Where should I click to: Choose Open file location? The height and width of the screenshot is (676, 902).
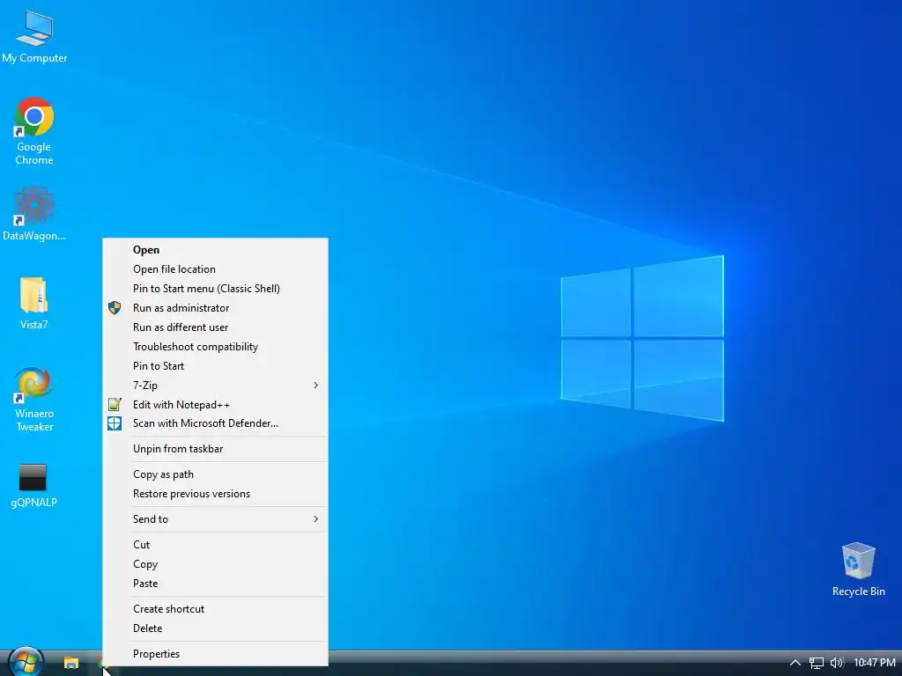[215, 269]
